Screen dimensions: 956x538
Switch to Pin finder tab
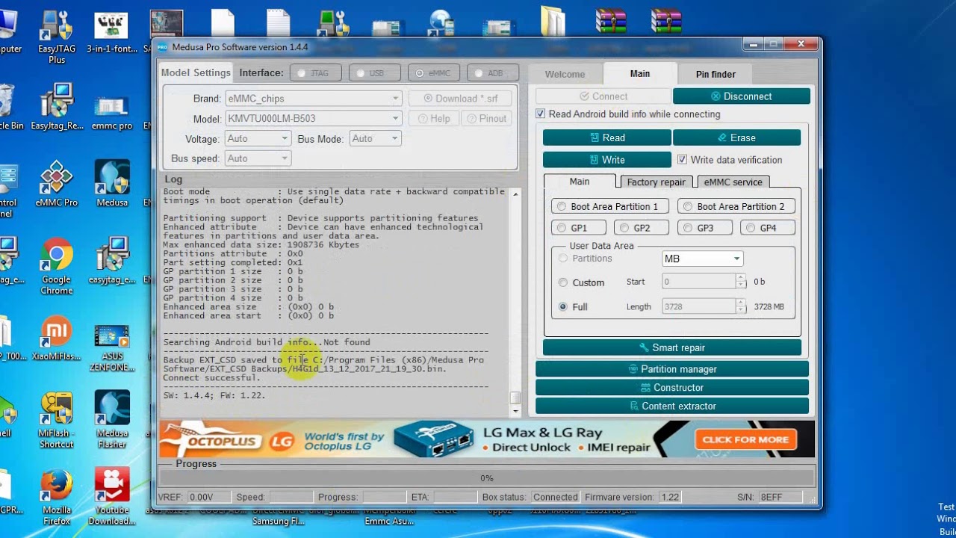tap(716, 74)
